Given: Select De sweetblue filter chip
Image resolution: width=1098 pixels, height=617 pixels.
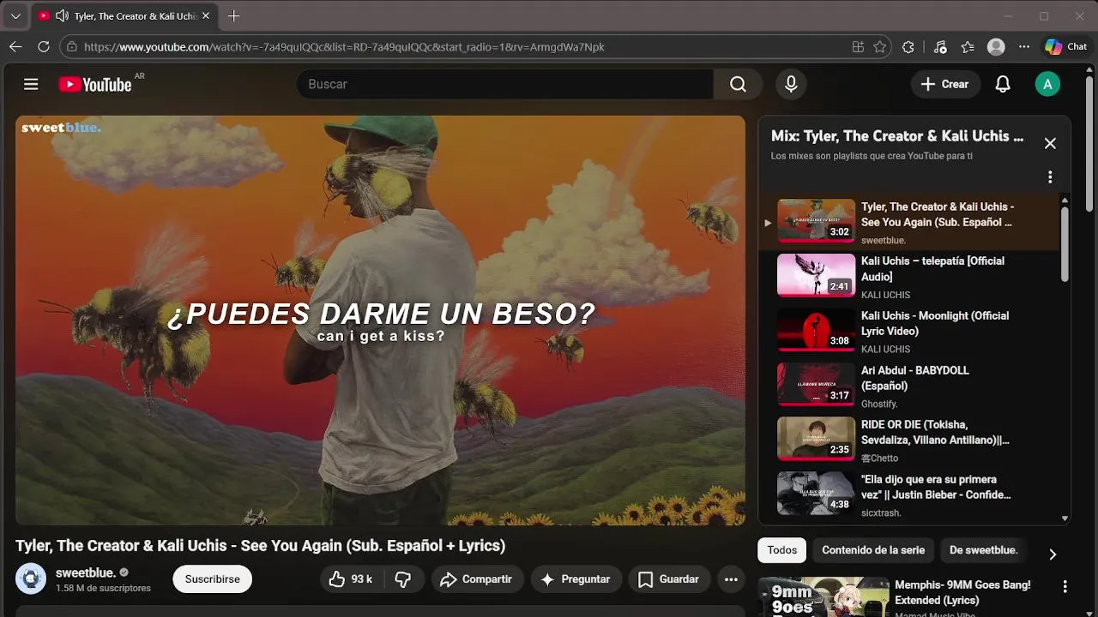Looking at the screenshot, I should click(x=983, y=550).
